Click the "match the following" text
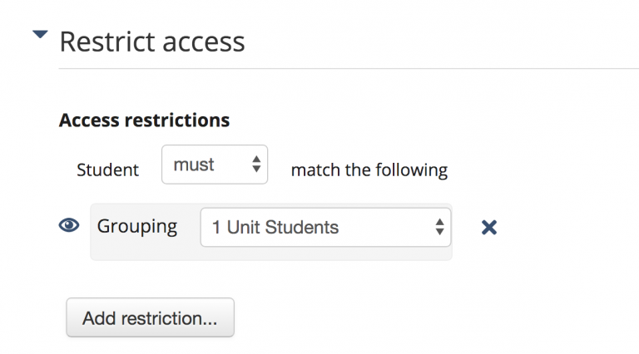Screen dimensions: 639x354 pos(369,170)
